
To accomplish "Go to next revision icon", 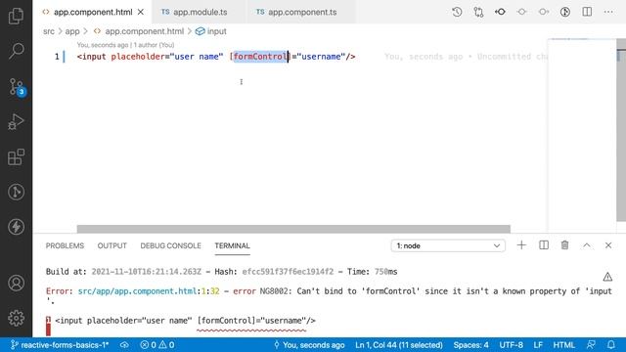I will click(x=544, y=12).
